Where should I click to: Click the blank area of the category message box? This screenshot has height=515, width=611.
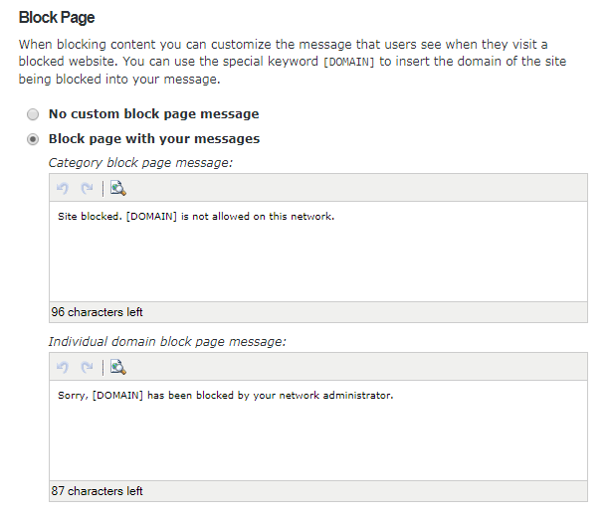[316, 263]
